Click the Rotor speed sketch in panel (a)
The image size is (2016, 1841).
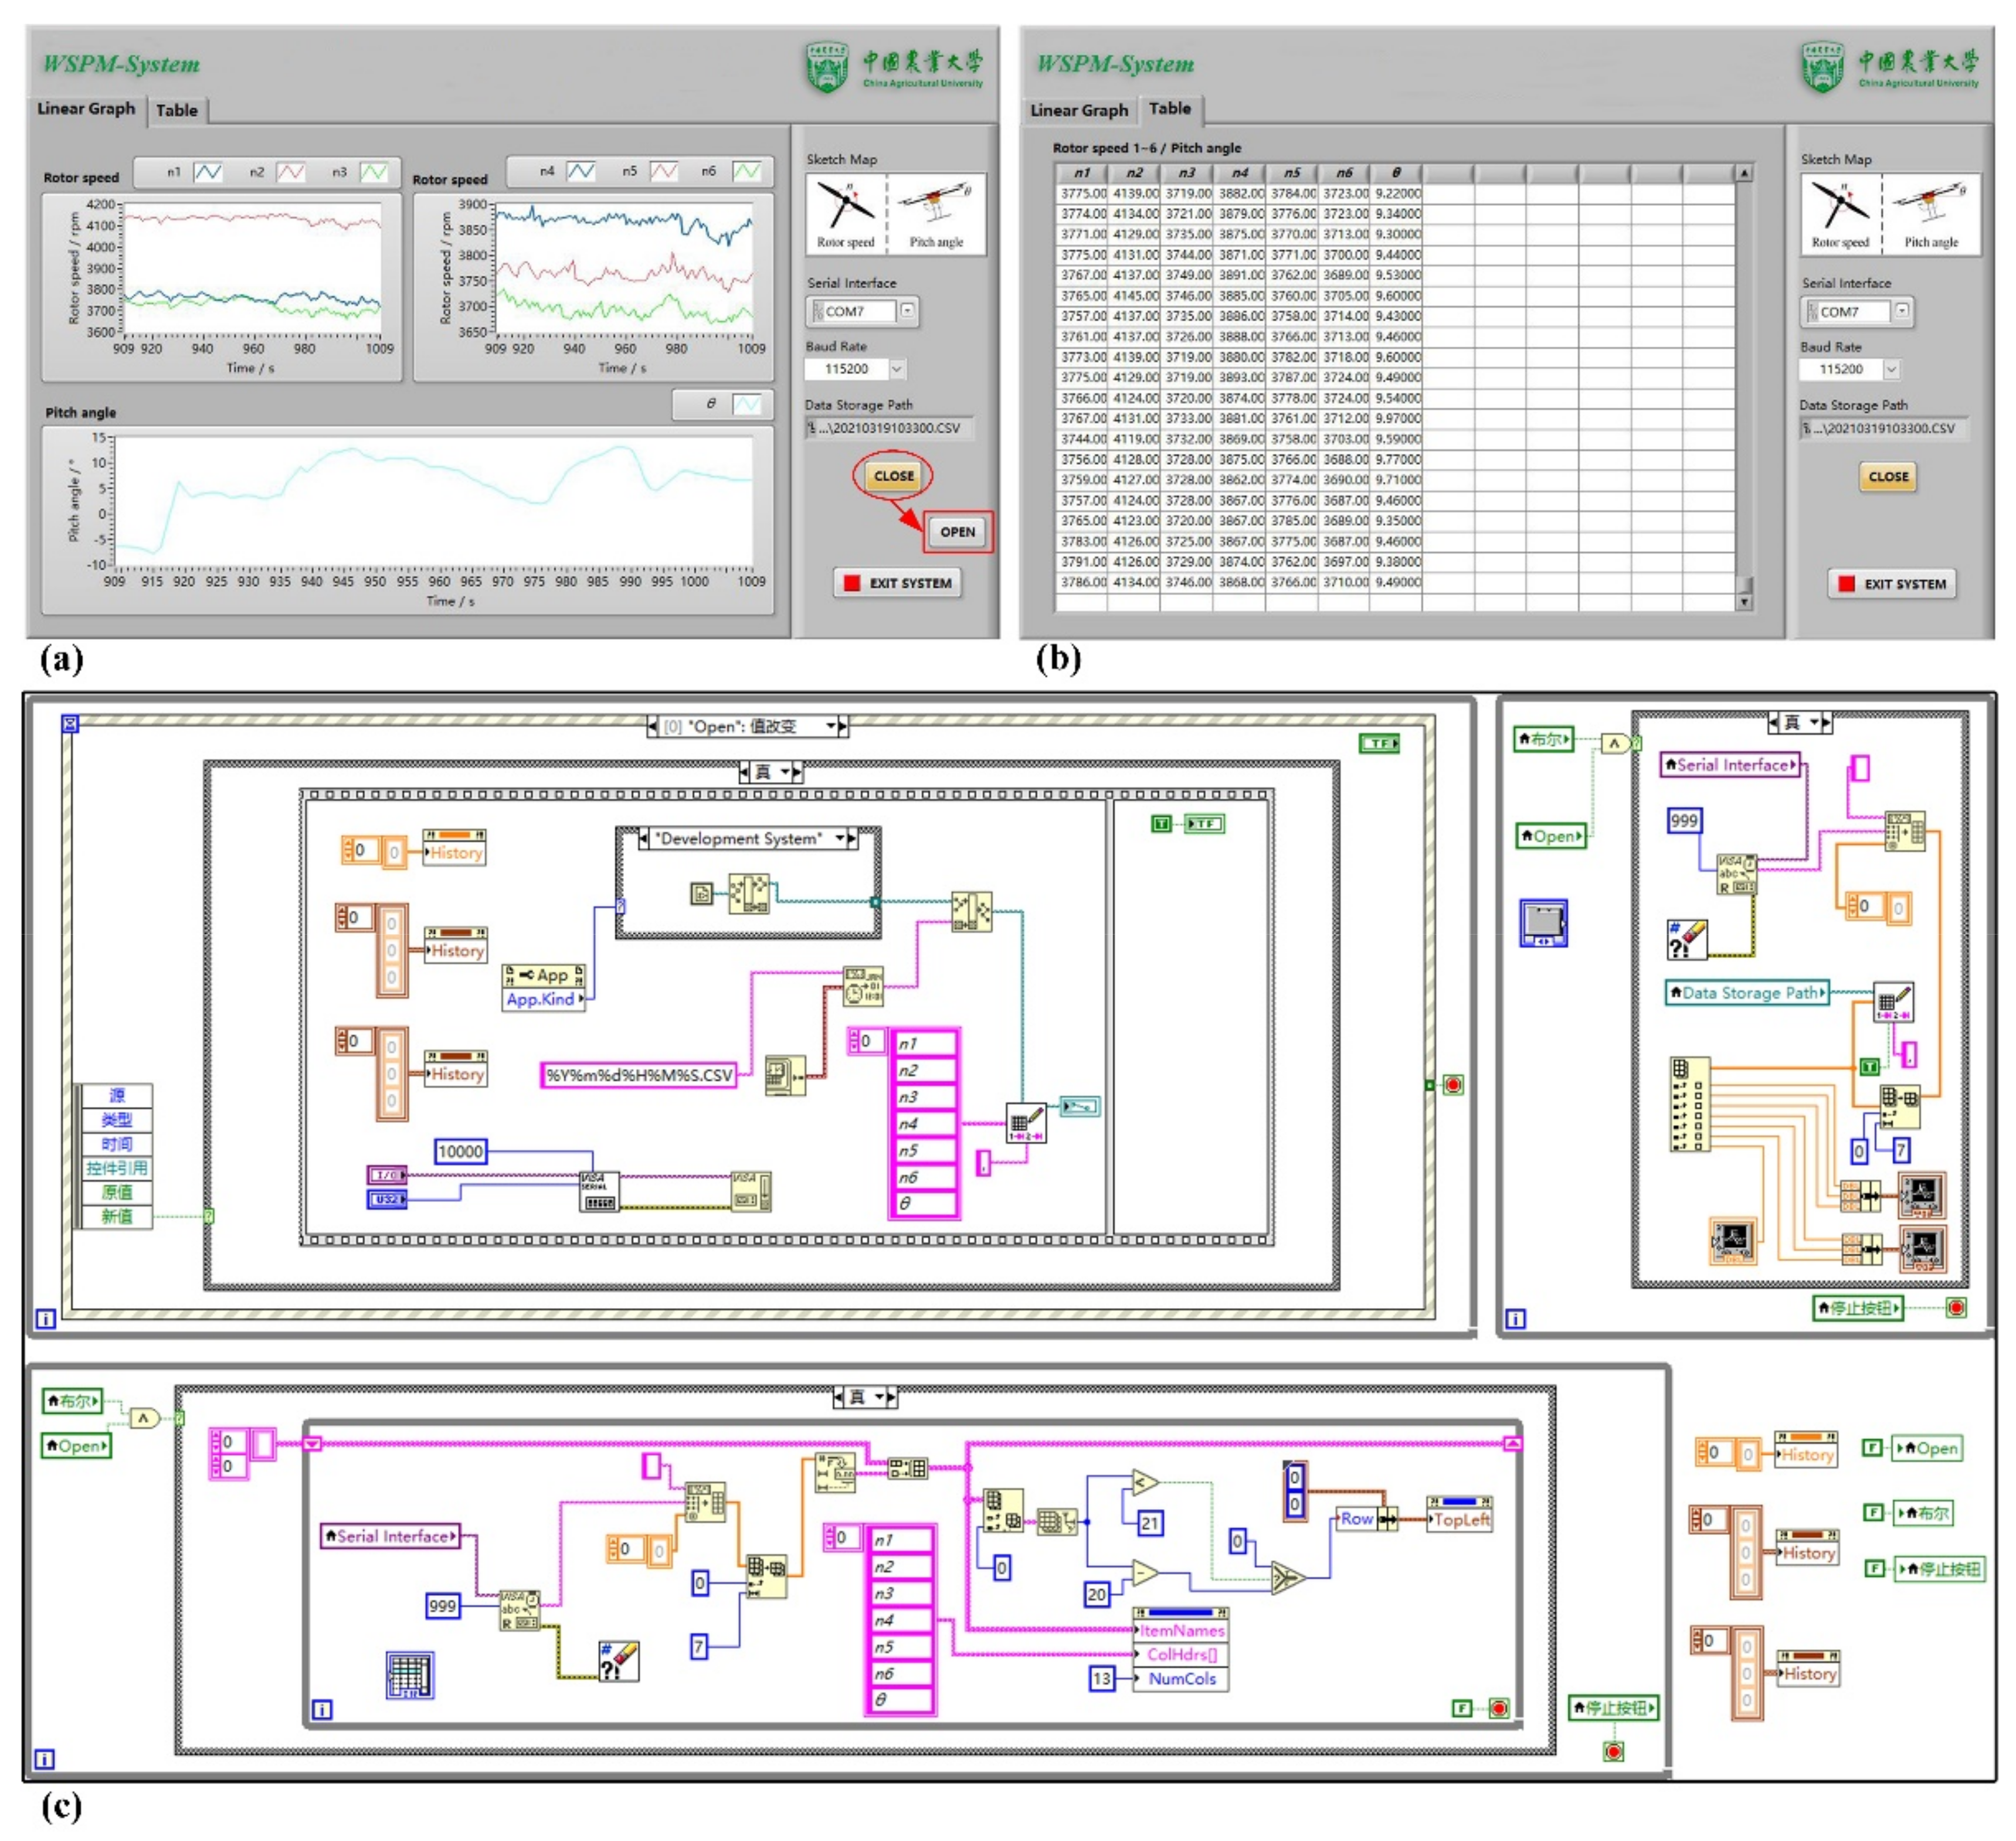tap(846, 213)
